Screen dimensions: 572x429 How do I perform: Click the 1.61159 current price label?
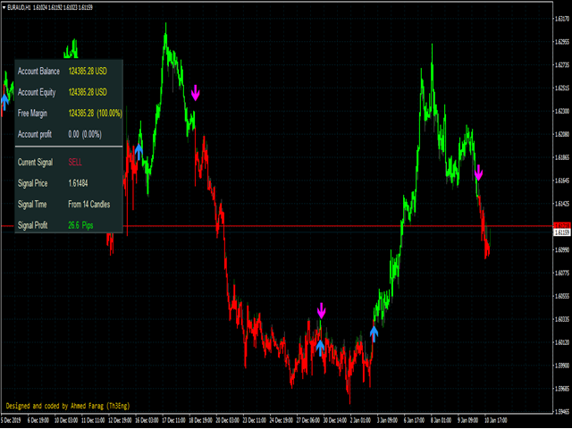[562, 232]
